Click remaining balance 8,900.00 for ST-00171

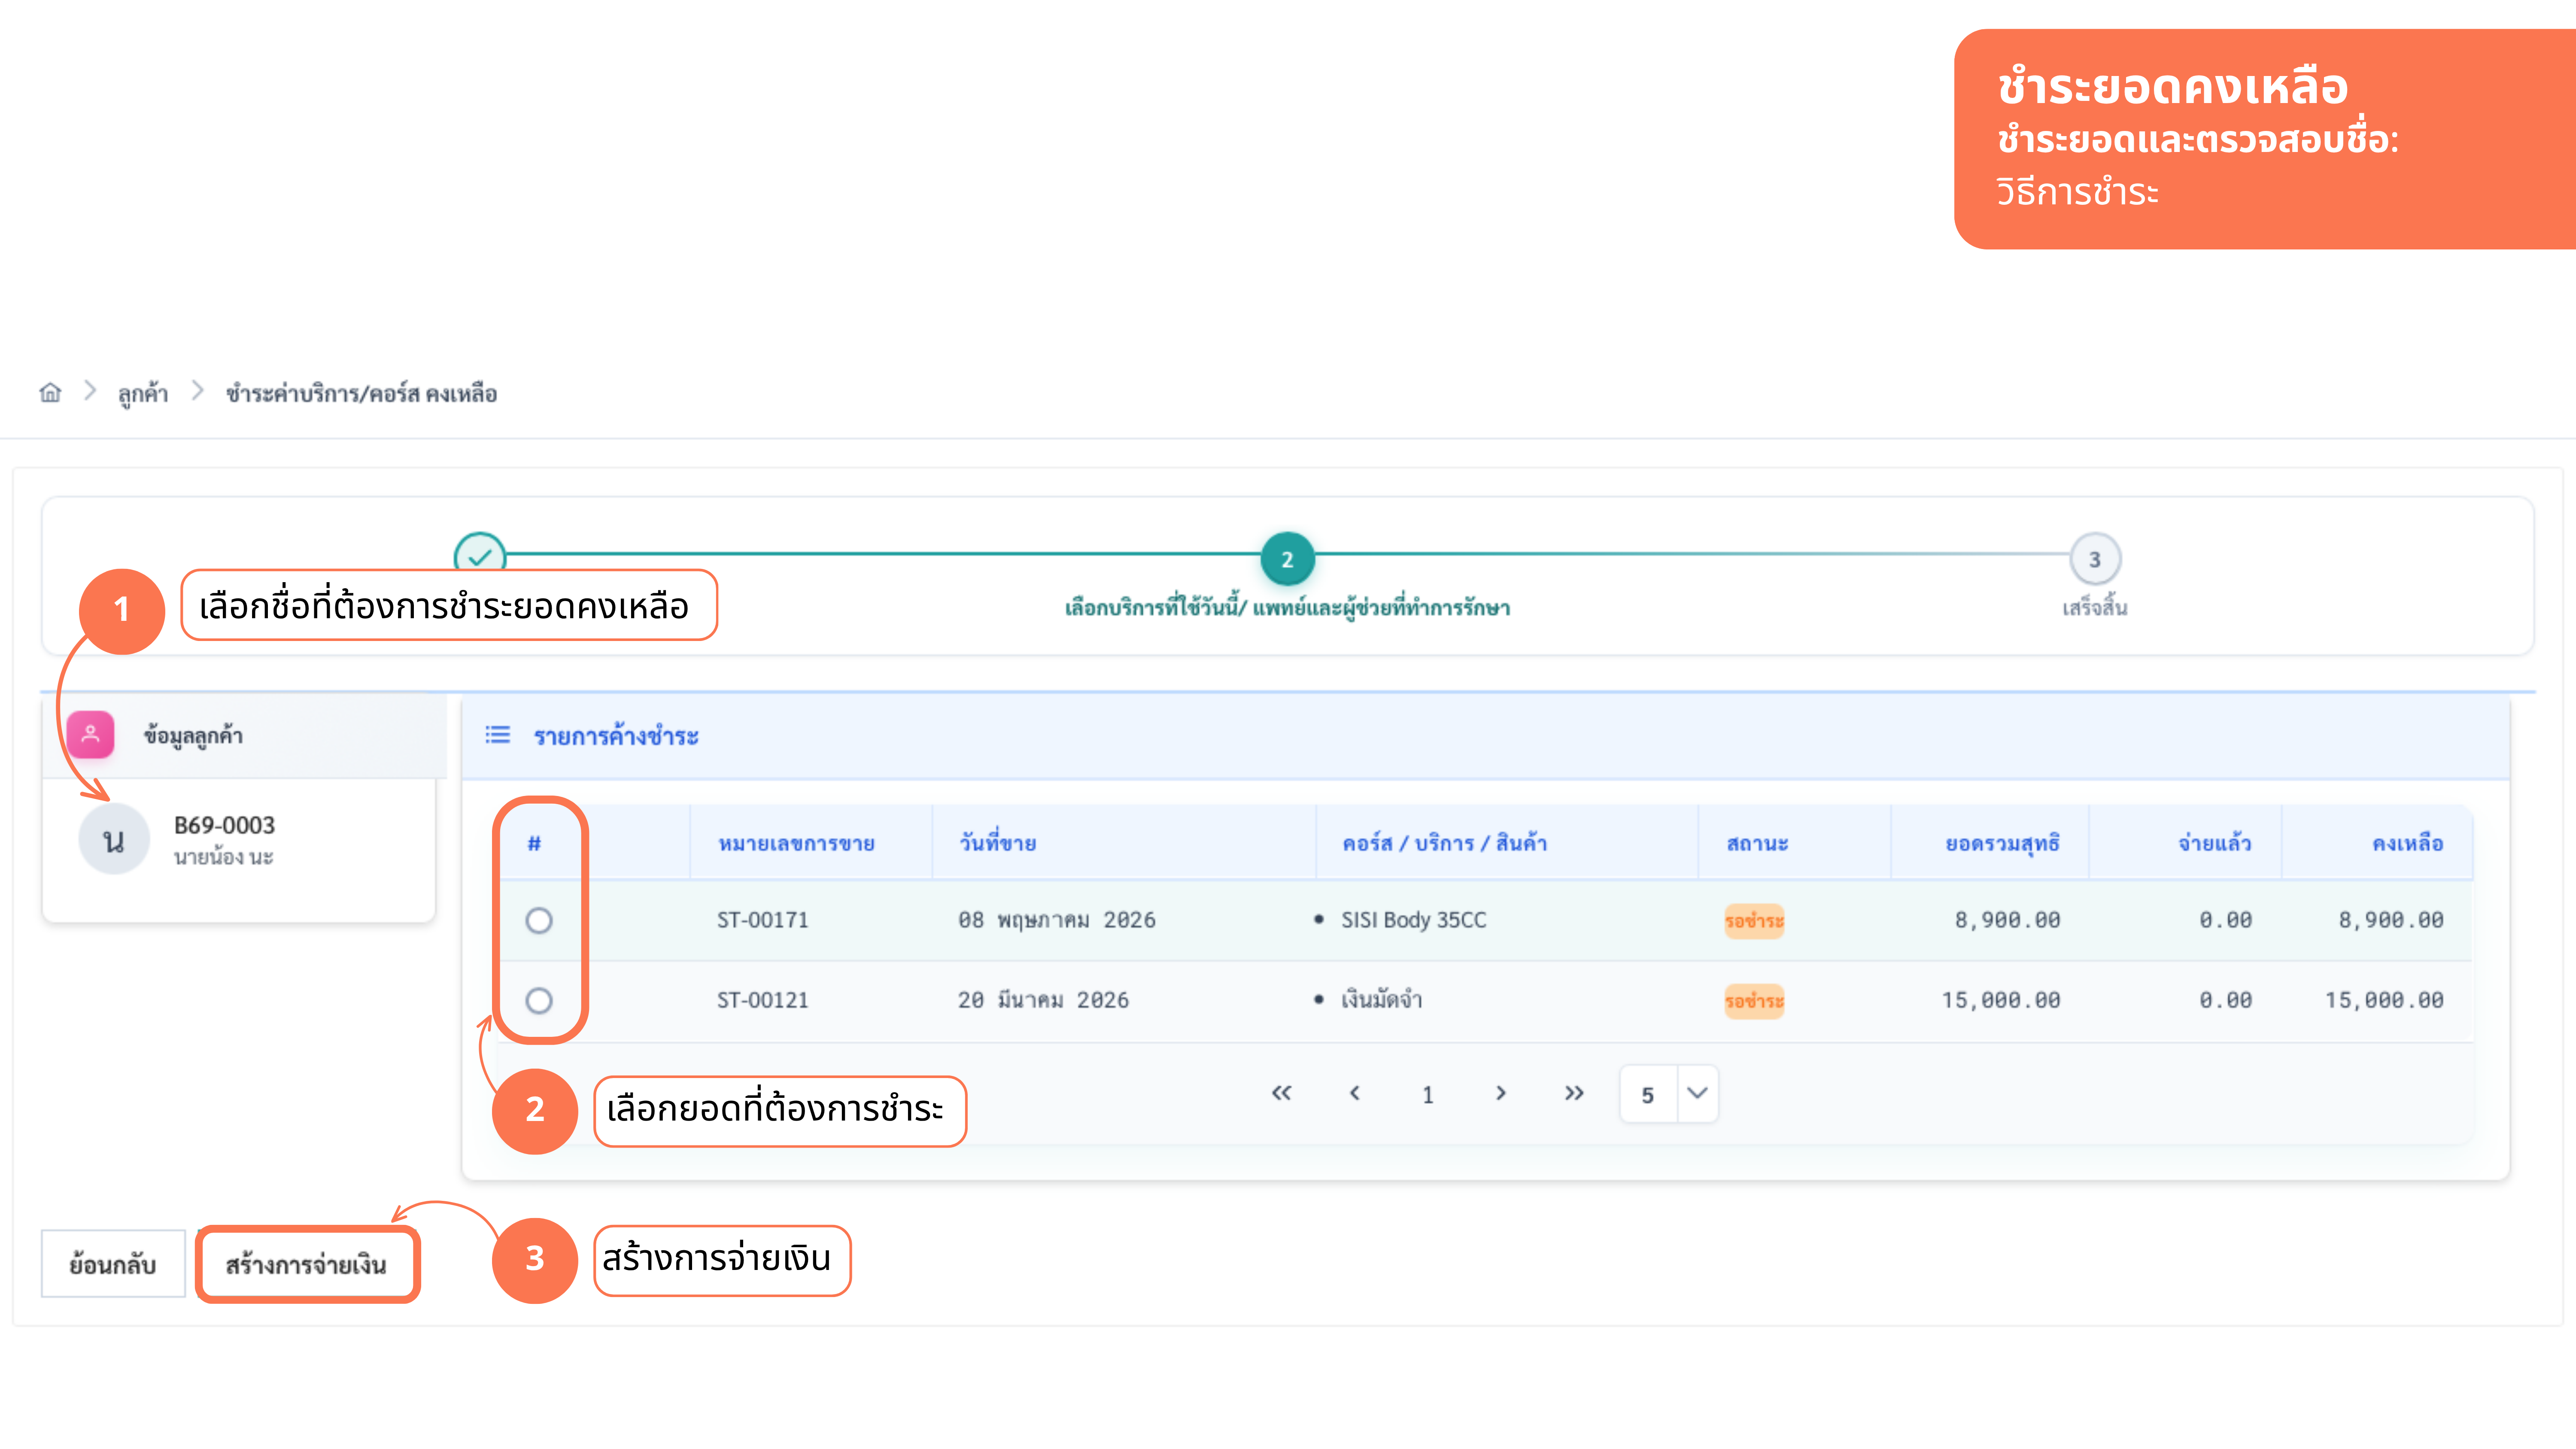pos(2390,920)
